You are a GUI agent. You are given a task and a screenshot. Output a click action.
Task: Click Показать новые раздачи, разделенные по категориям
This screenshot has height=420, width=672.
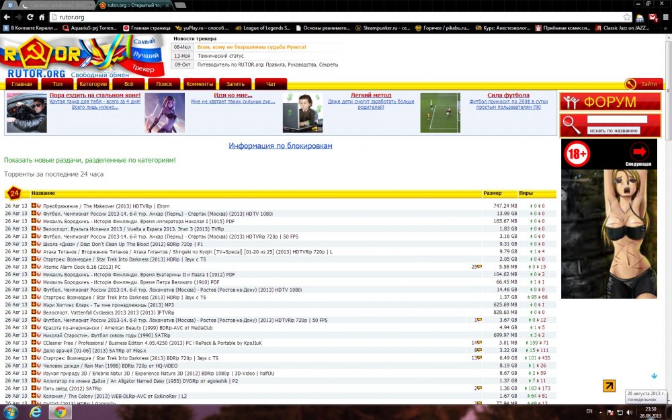point(90,161)
